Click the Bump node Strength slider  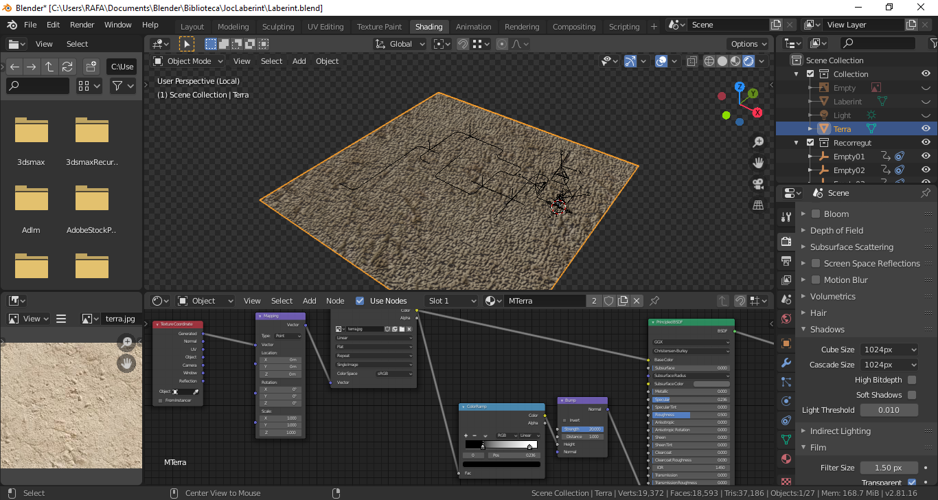click(582, 429)
